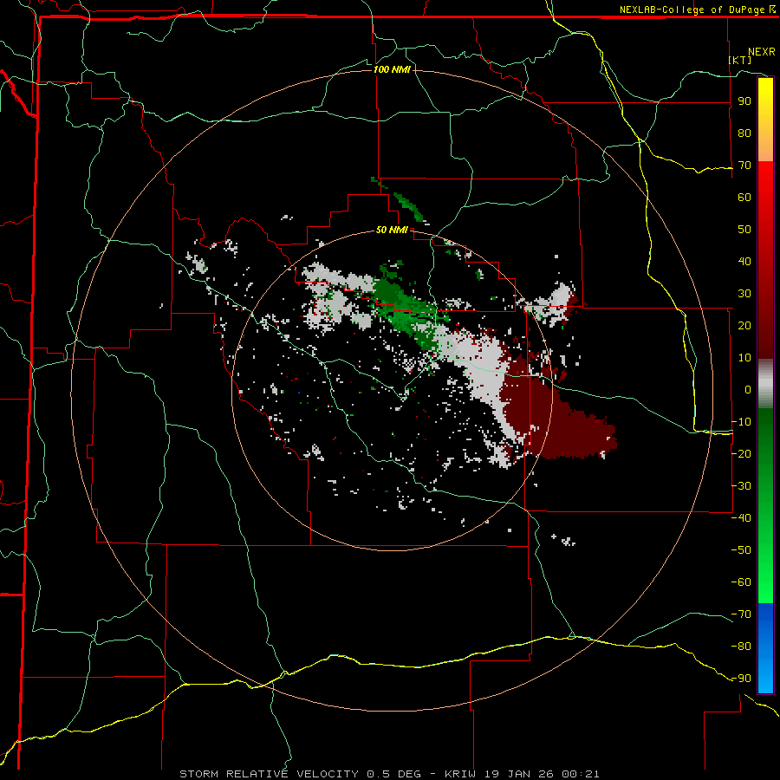This screenshot has width=780, height=780.
Task: Click the -70 knot scale label
Action: pyautogui.click(x=741, y=614)
